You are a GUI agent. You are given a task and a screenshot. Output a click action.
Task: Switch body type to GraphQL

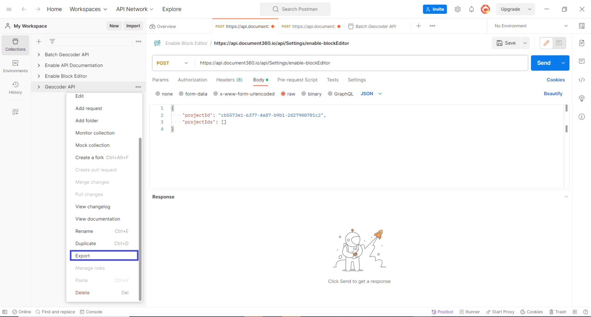[340, 93]
